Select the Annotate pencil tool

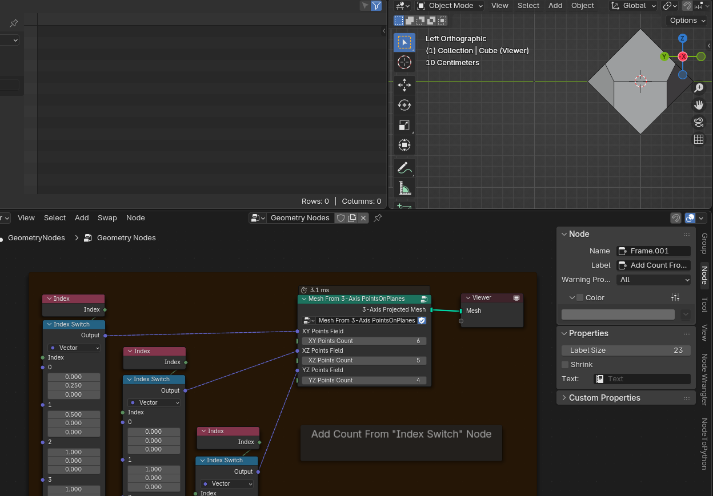[x=404, y=168]
